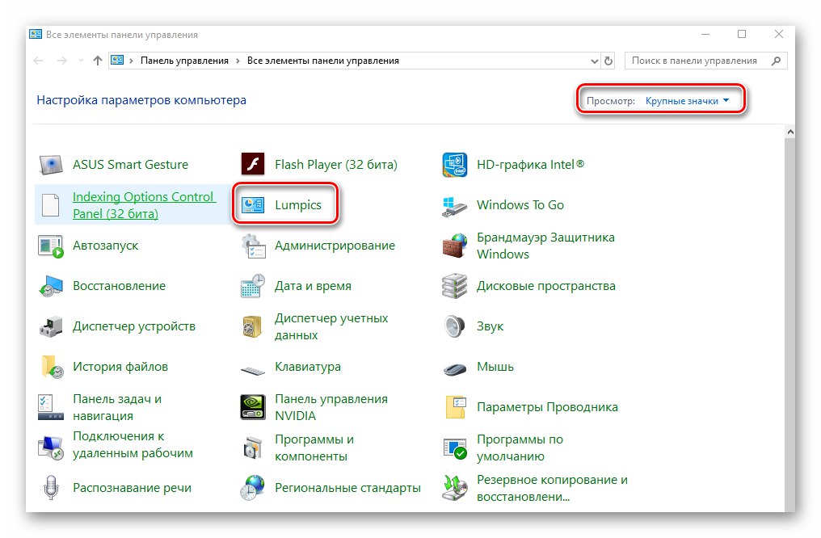Go forward with the right arrow button
This screenshot has width=821, height=538.
point(61,61)
